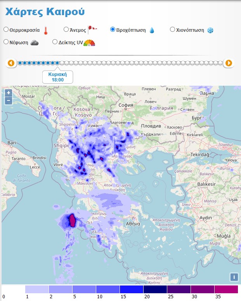Click the Muğla city label on the map

(x=224, y=236)
